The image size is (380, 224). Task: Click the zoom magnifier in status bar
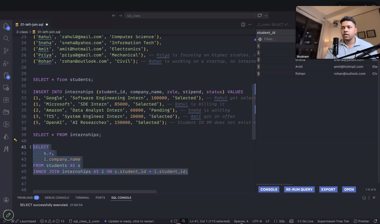tap(183, 221)
